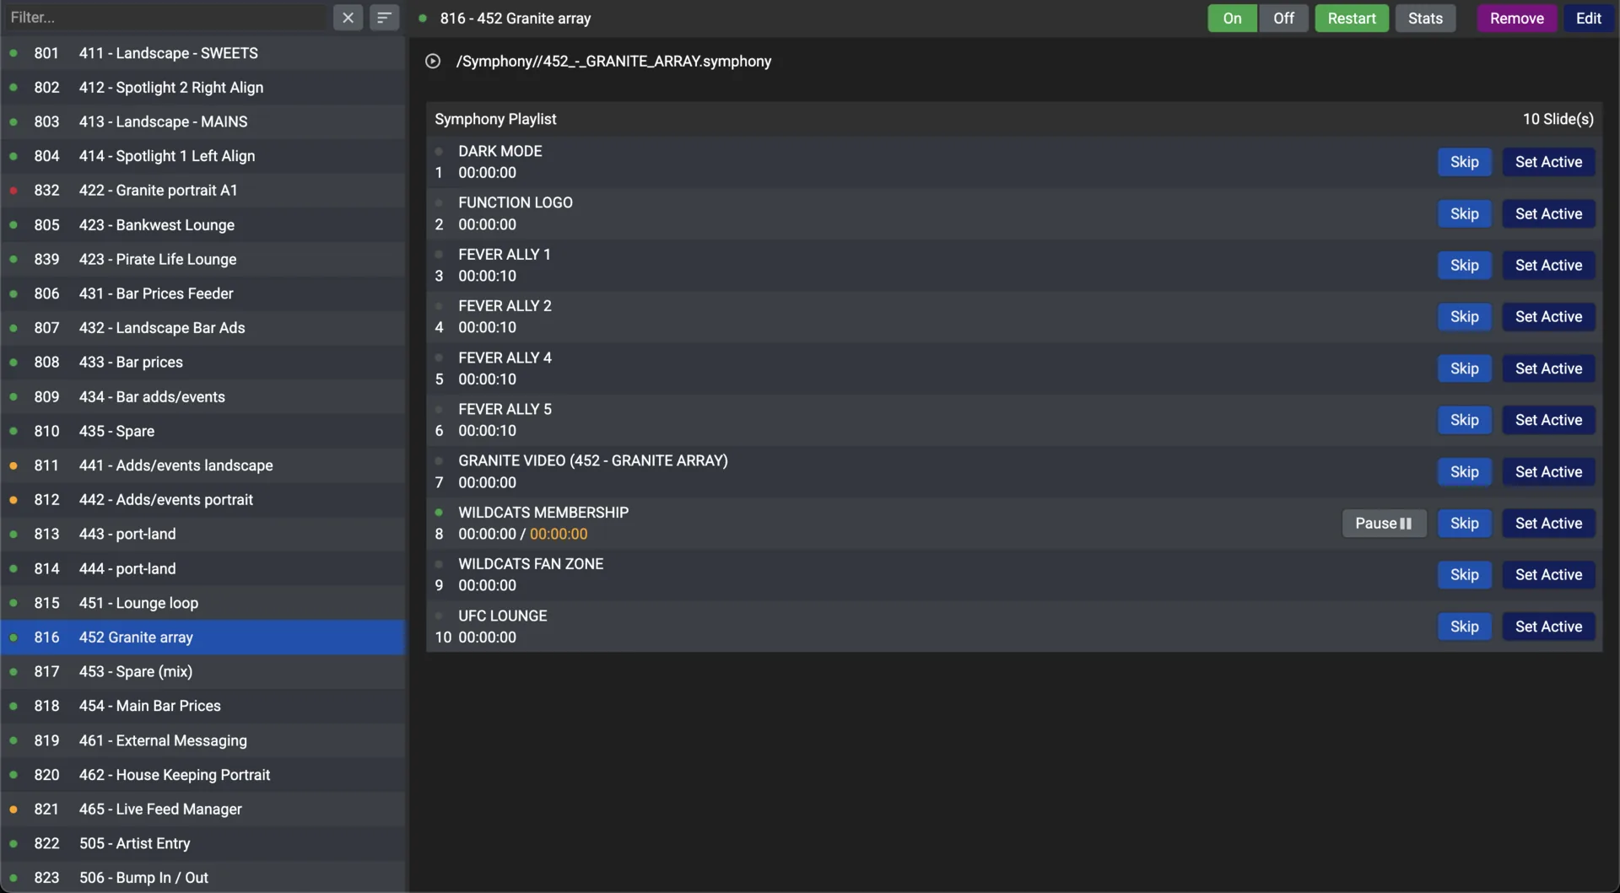Select player 818 454 - Main Bar Prices
This screenshot has width=1620, height=893.
203,706
